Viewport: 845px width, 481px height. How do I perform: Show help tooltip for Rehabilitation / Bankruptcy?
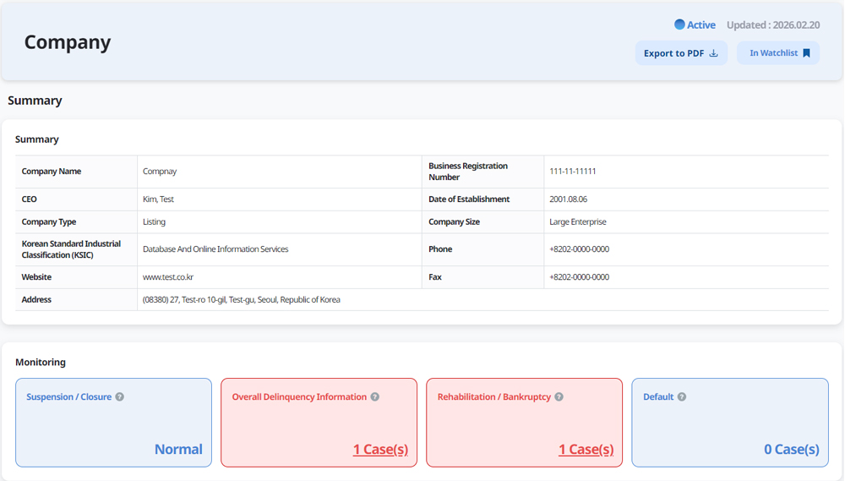[559, 397]
